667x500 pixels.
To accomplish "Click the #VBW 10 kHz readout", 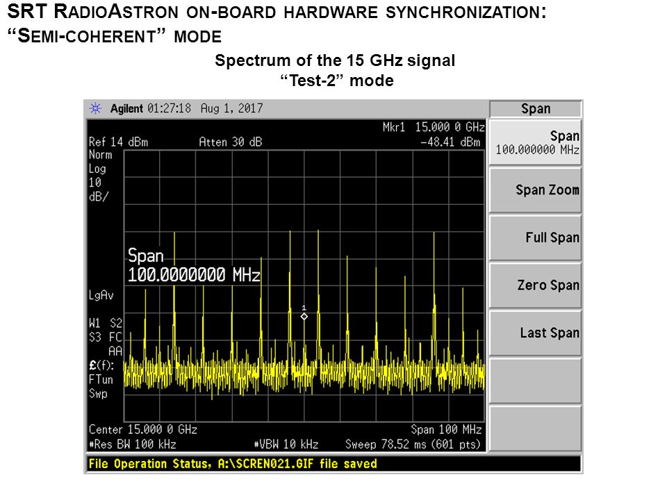I will click(x=286, y=444).
